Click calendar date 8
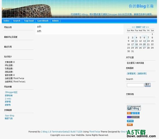This screenshot has height=139, width=159. [152, 38]
